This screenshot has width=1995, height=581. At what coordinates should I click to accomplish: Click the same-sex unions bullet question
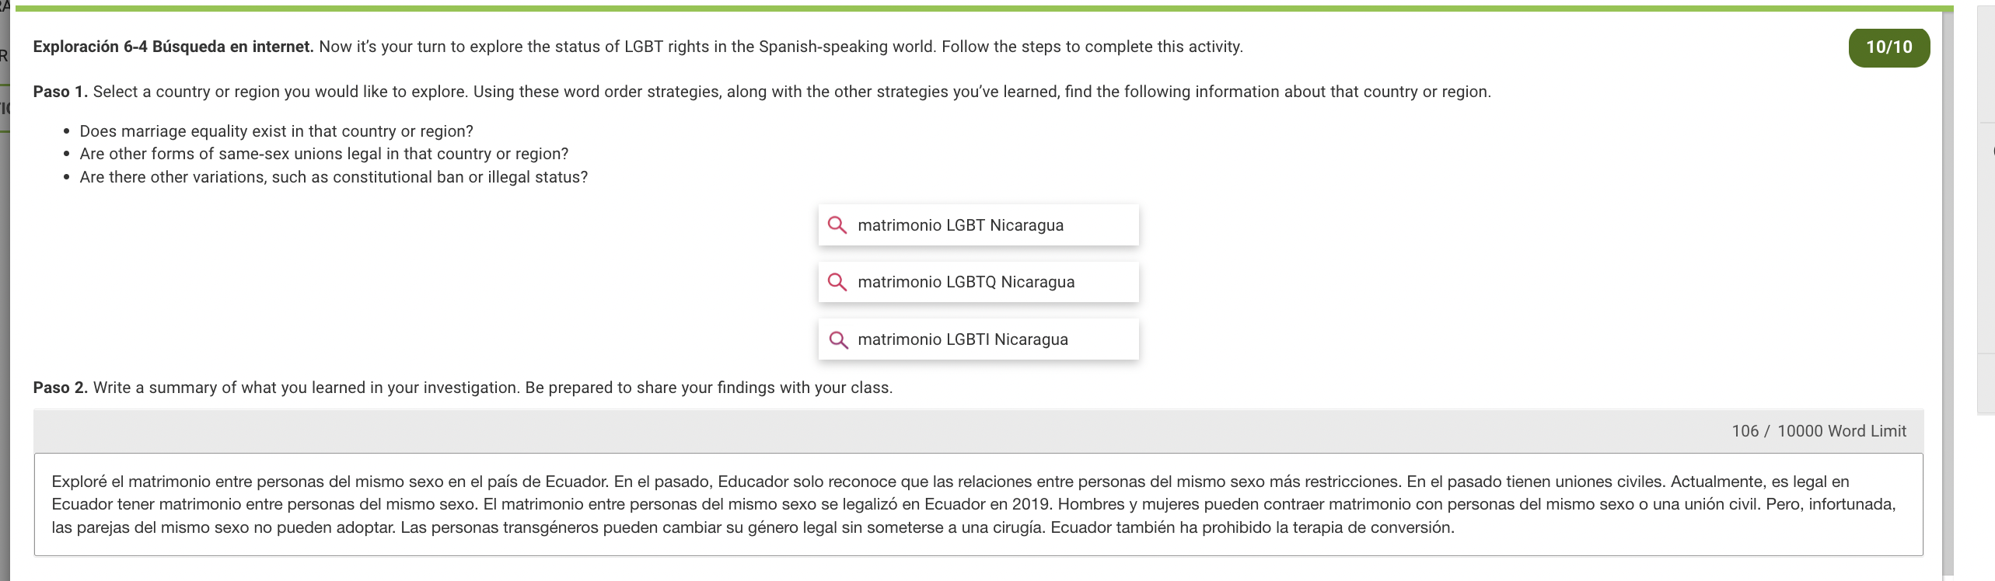pos(324,154)
